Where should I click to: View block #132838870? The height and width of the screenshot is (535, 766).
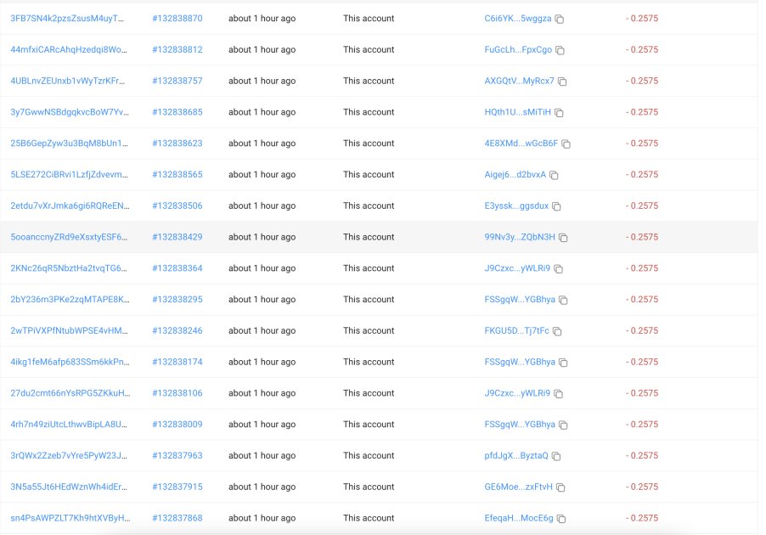tap(177, 19)
